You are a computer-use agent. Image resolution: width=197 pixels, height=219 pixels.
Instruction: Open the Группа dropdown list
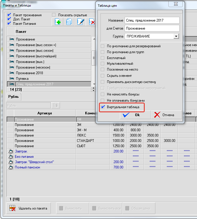click(x=176, y=36)
